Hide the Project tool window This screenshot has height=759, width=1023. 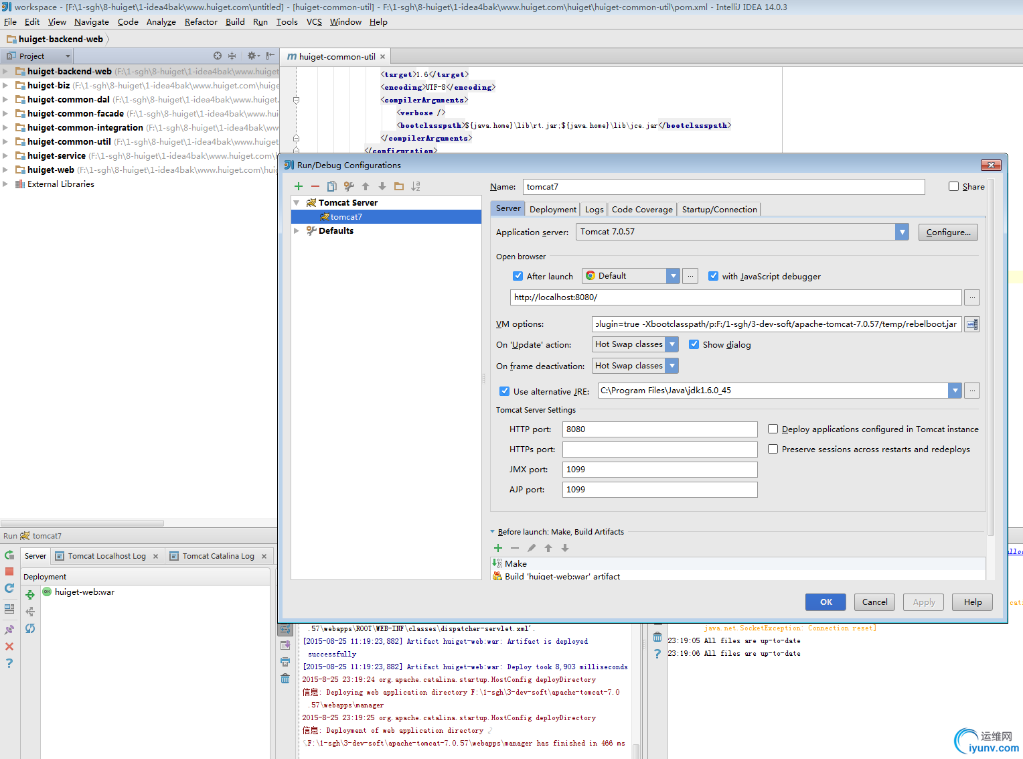270,56
